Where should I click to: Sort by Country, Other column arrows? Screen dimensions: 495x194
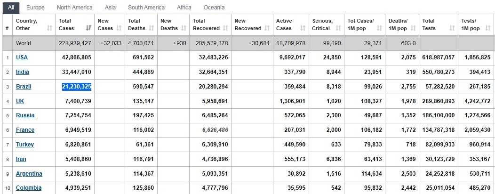coord(49,28)
